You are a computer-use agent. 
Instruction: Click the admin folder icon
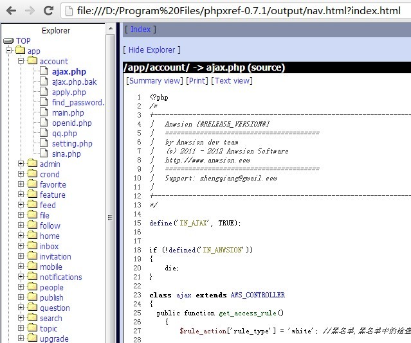point(32,164)
